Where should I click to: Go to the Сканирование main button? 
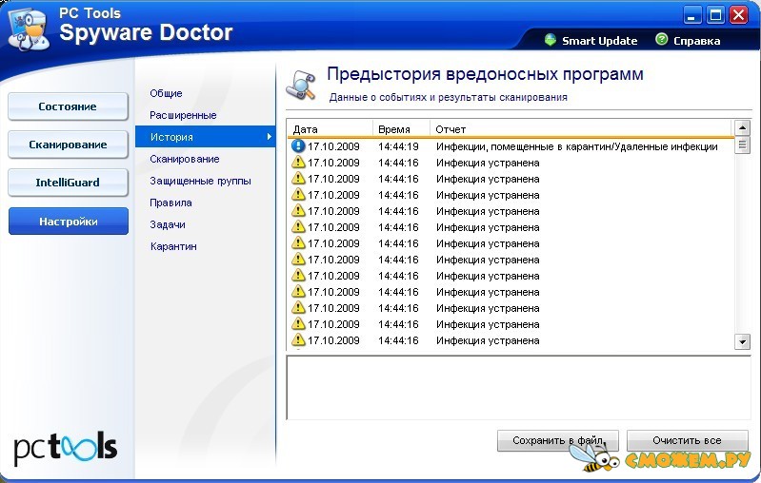(x=68, y=145)
